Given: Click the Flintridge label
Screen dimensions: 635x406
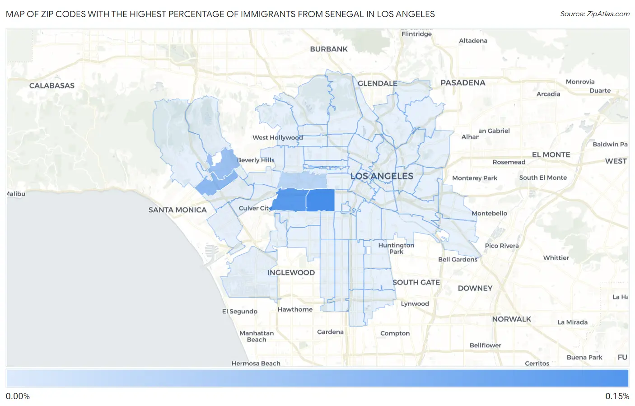Looking at the screenshot, I should pyautogui.click(x=416, y=34).
